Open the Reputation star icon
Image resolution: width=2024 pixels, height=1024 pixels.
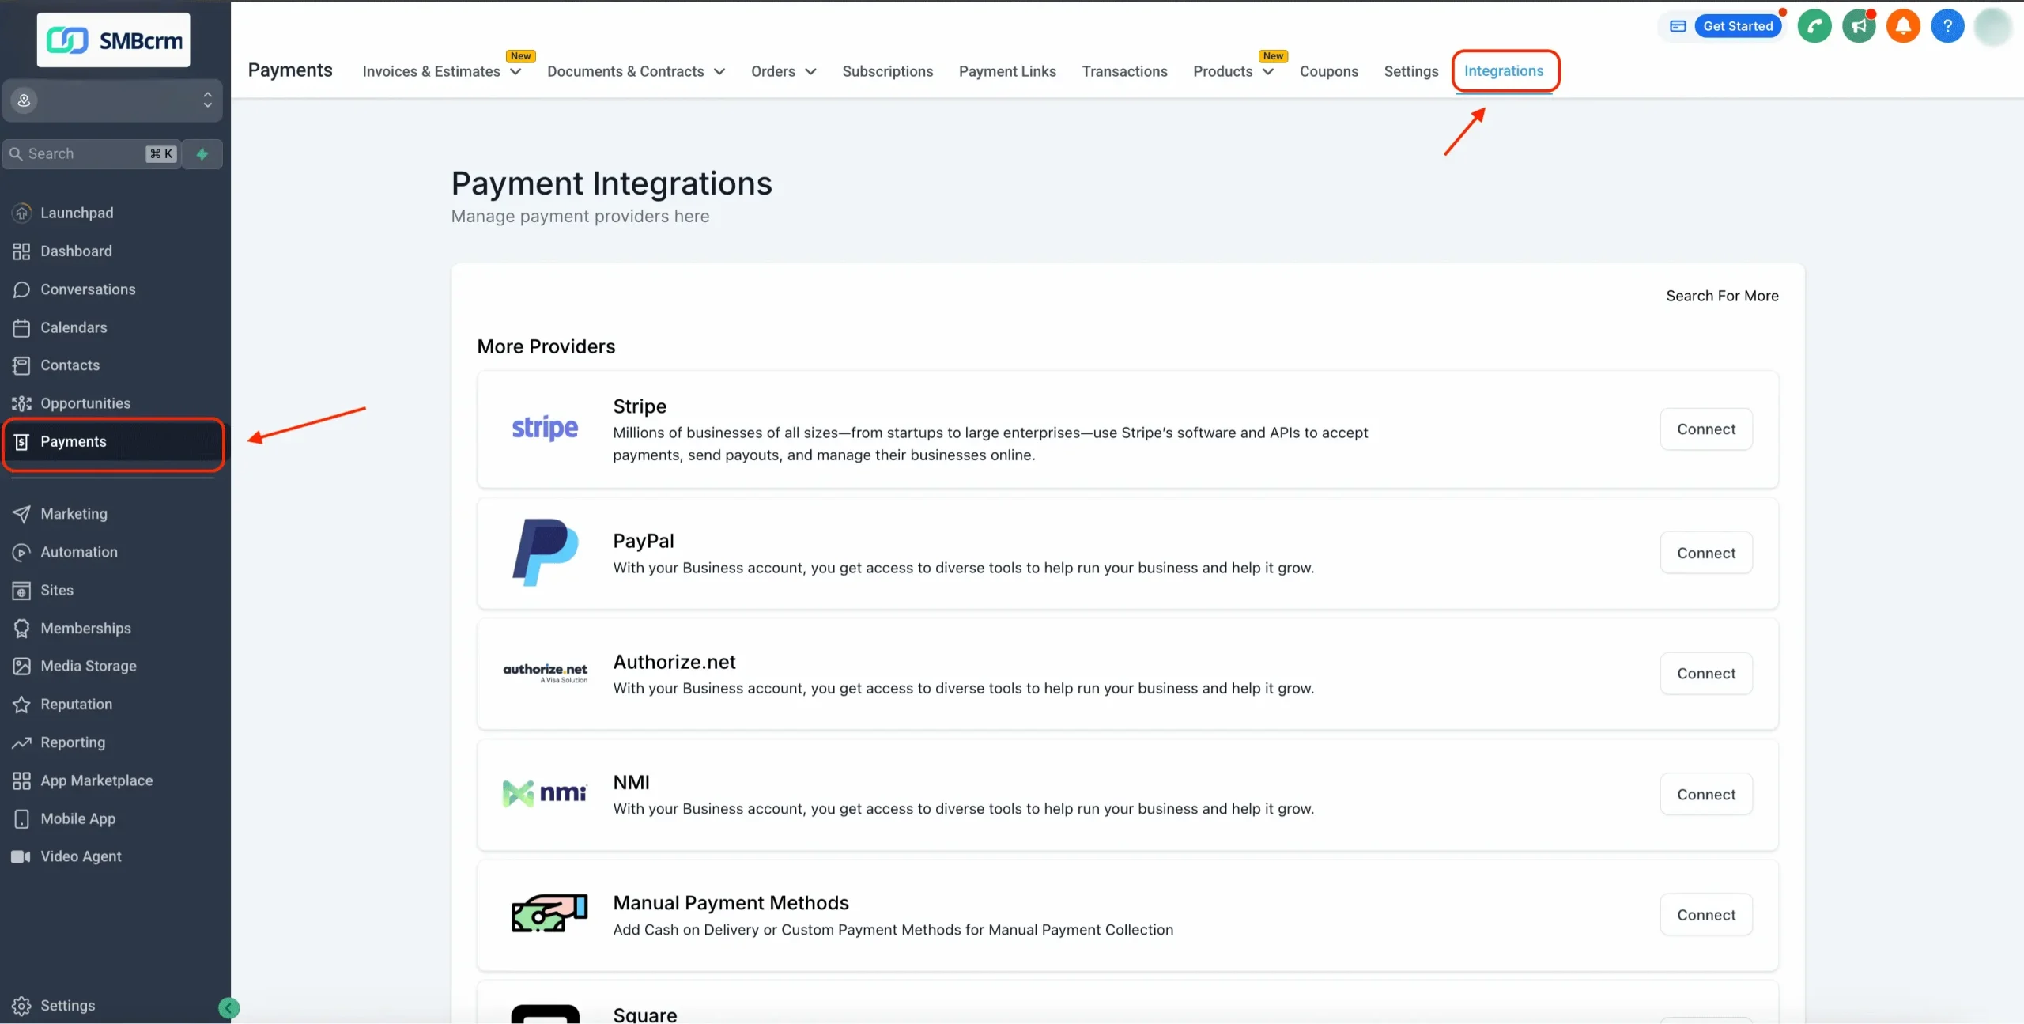(x=21, y=705)
